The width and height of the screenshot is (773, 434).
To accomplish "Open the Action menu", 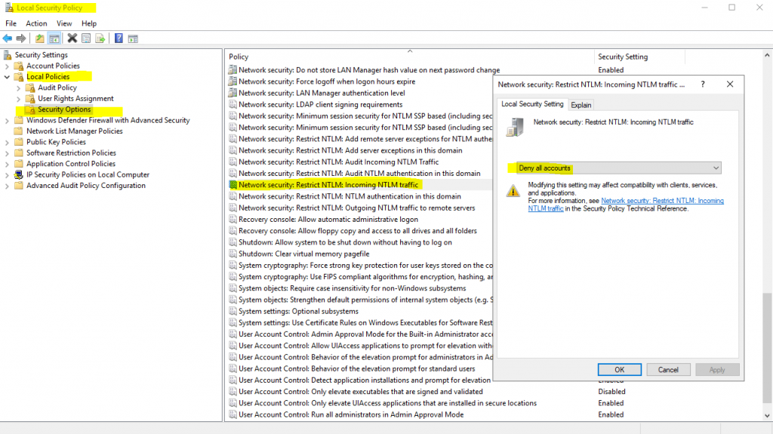I will [36, 23].
